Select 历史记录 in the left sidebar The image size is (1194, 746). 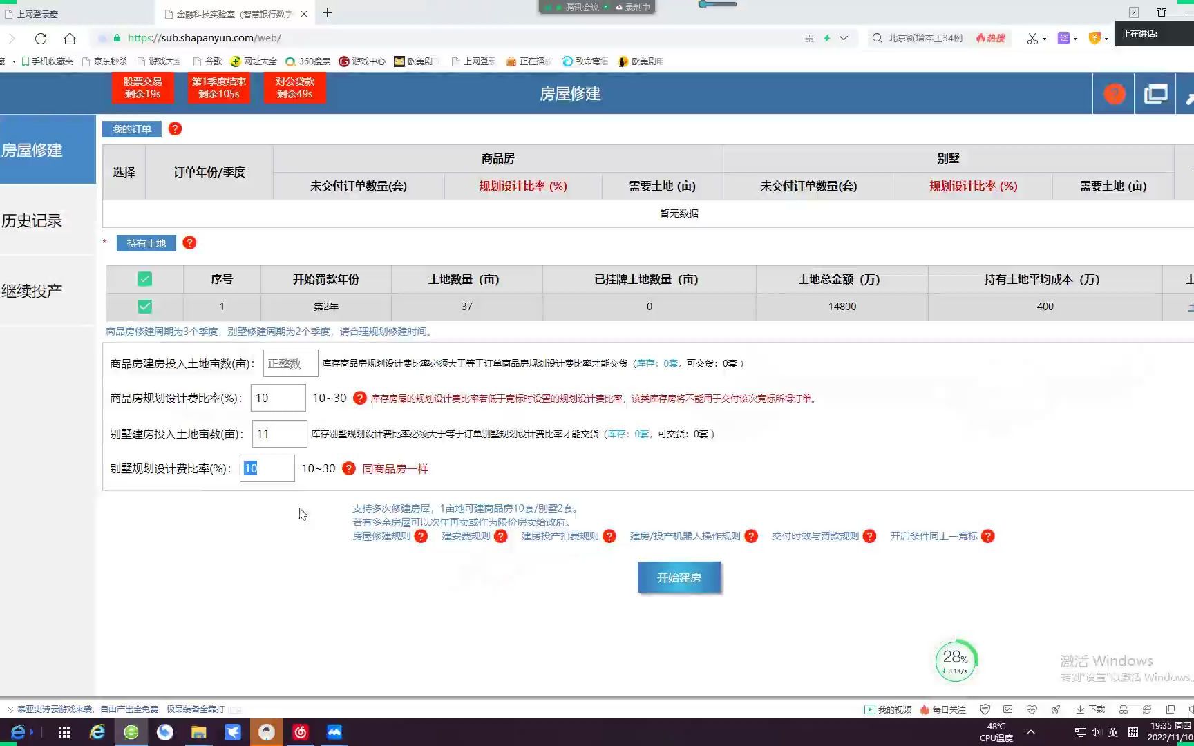(x=48, y=220)
